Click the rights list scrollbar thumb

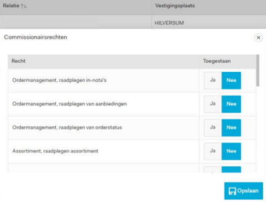click(x=258, y=70)
